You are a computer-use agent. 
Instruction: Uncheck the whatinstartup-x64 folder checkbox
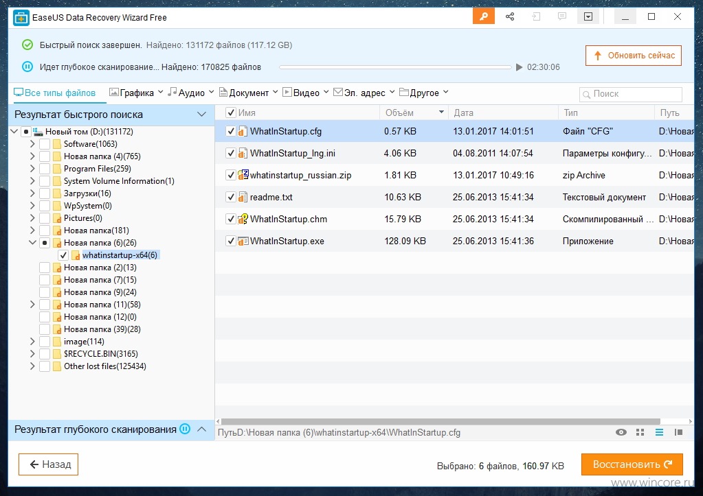pos(63,255)
